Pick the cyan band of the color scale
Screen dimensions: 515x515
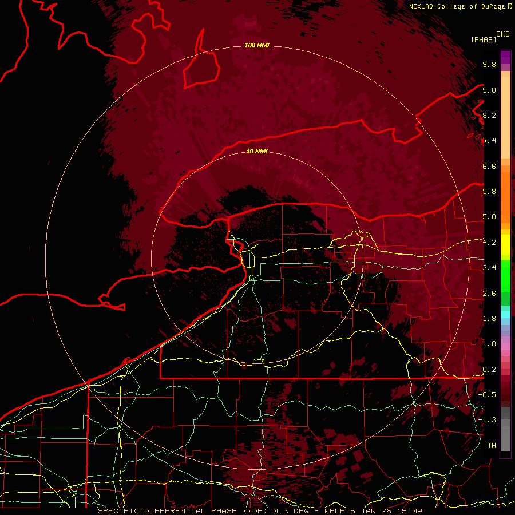coord(505,315)
